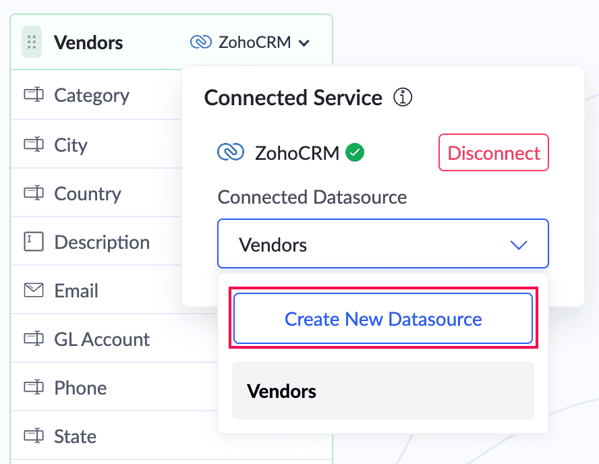599x464 pixels.
Task: Select the Vendors option in datasource list
Action: point(383,390)
